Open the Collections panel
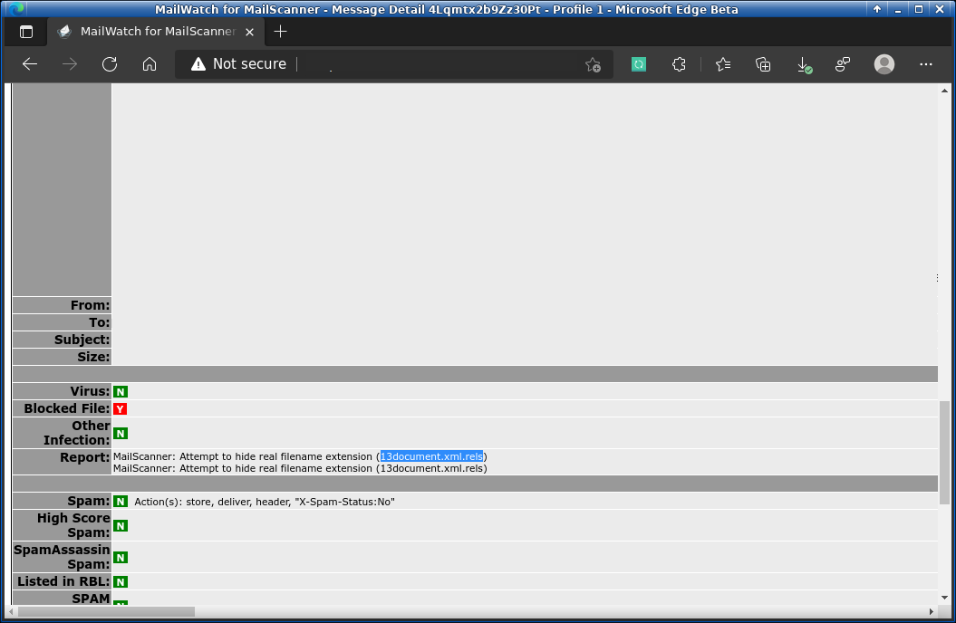Viewport: 956px width, 623px height. point(763,64)
